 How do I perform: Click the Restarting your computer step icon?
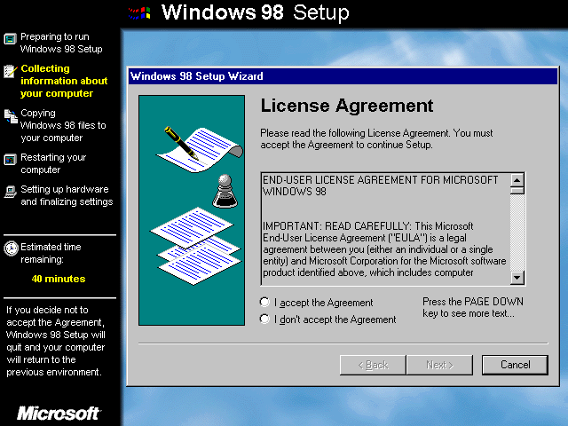(10, 160)
